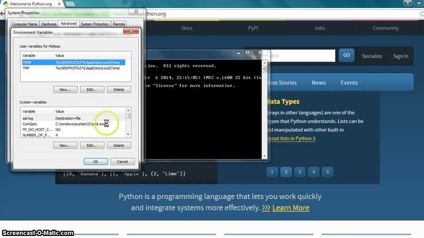Click the browser address bar

(x=281, y=14)
